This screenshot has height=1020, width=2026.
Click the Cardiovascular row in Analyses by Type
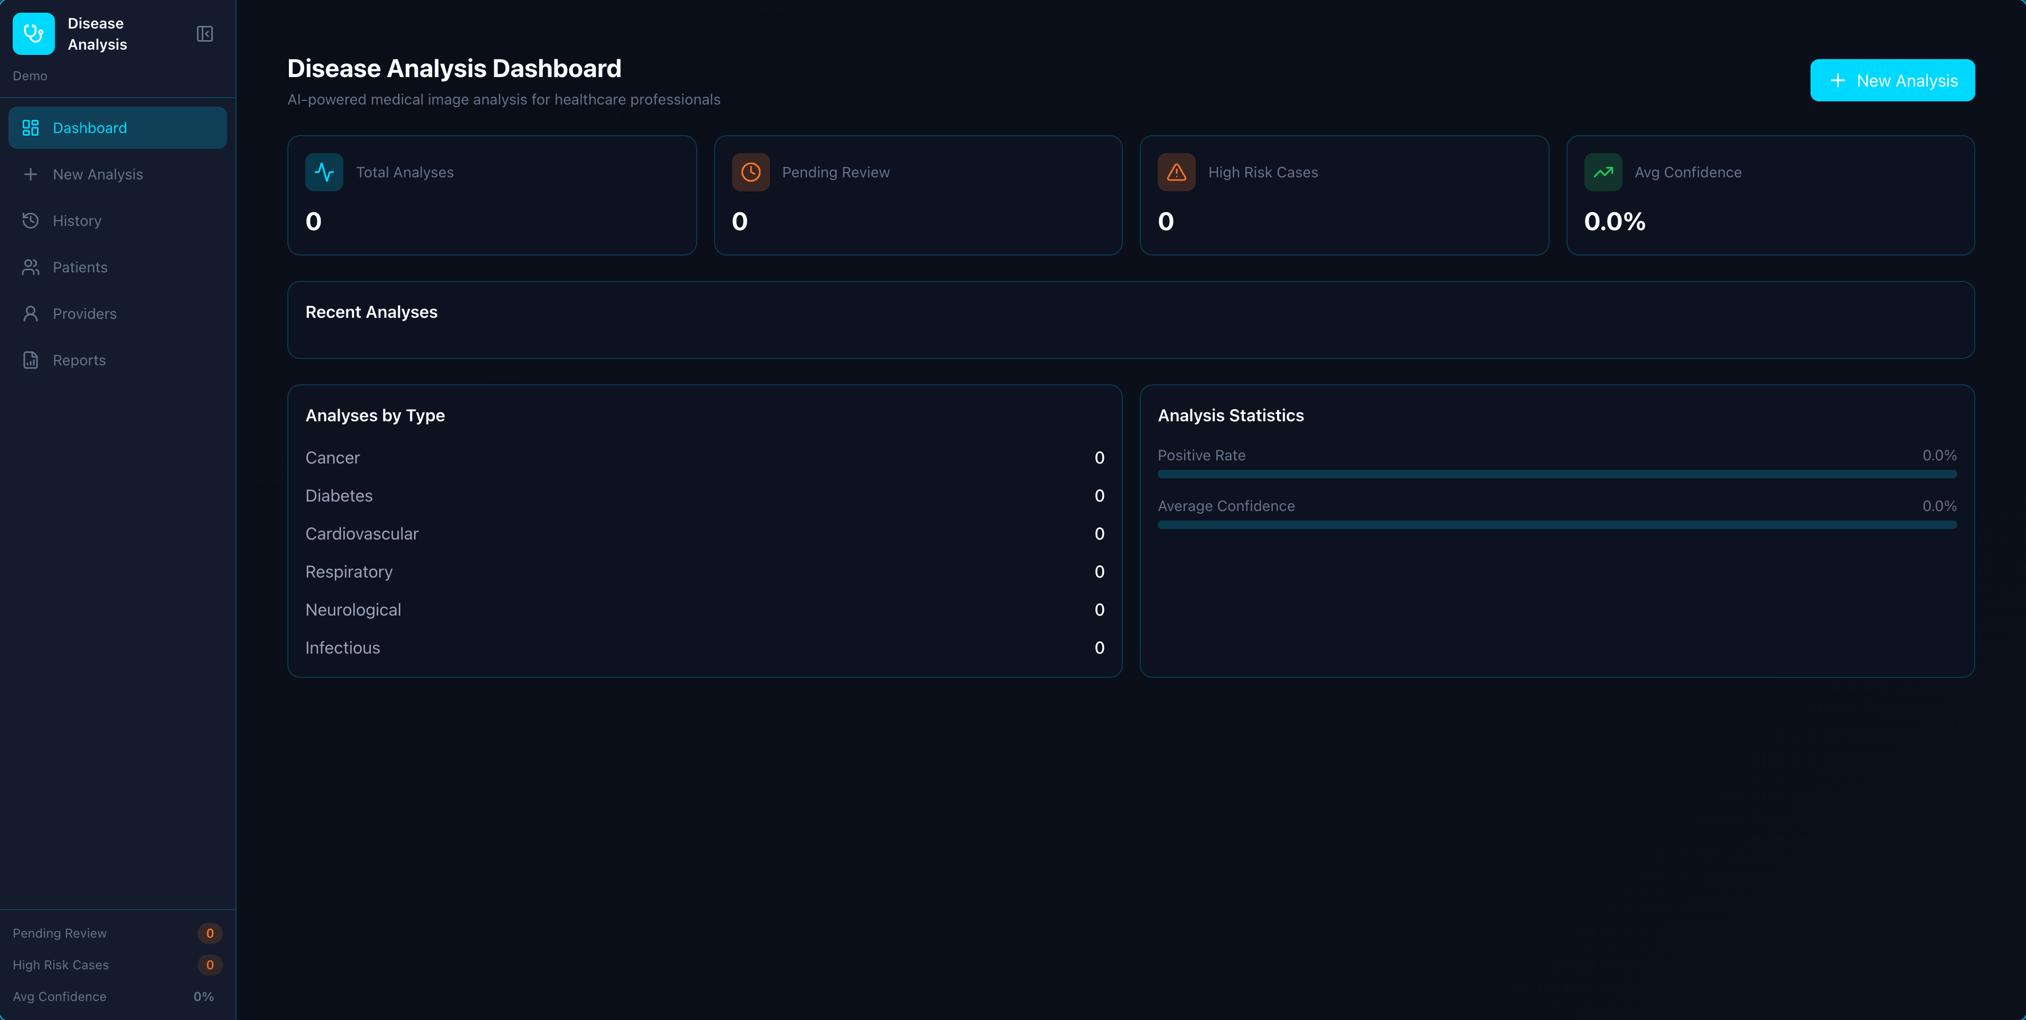pyautogui.click(x=705, y=534)
